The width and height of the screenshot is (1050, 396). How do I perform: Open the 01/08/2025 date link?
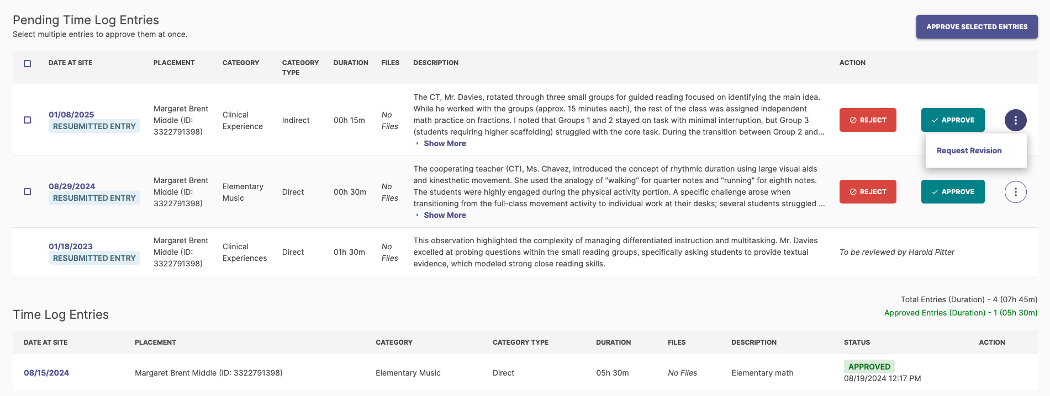(x=71, y=115)
